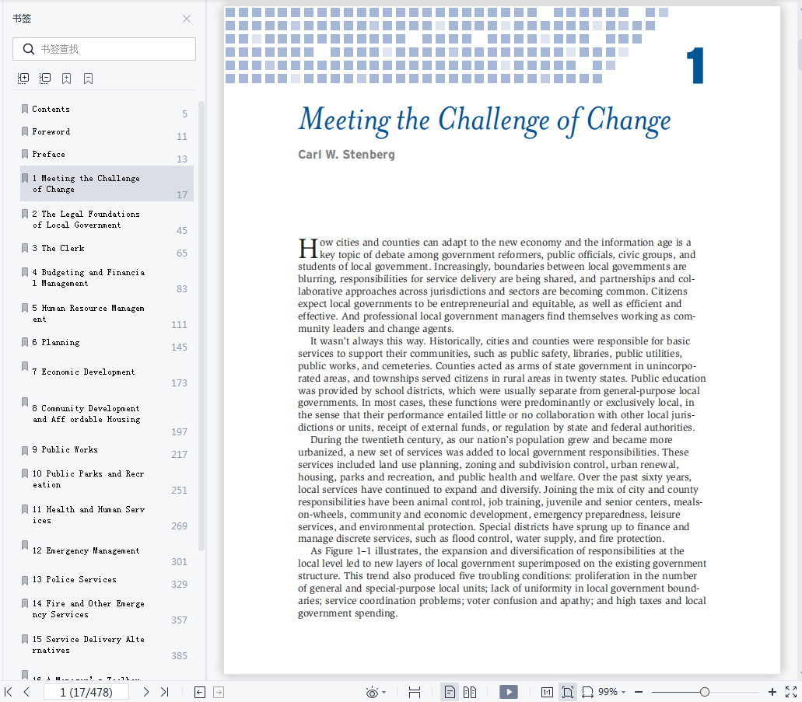Viewport: 802px width, 702px height.
Task: Click the bookmark flag icon beside 3 The Clerk
Action: [x=25, y=248]
